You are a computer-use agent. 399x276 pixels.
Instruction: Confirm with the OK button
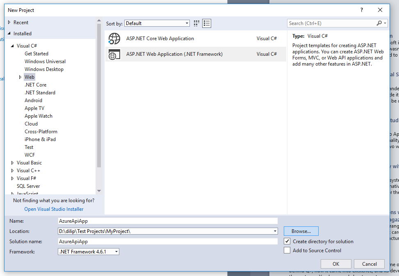336,264
